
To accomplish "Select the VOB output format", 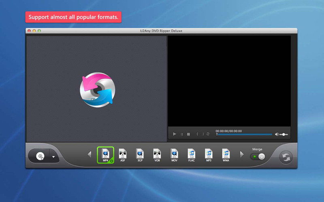I will [x=157, y=155].
